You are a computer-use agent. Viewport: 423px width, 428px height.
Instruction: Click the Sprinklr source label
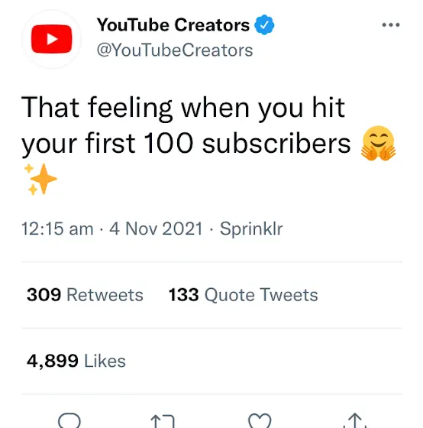click(x=251, y=229)
